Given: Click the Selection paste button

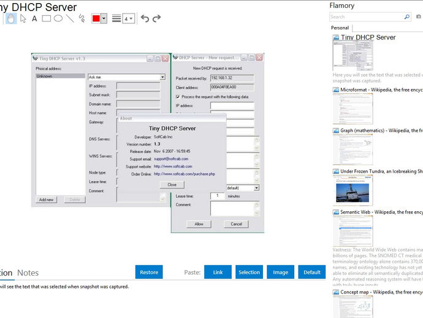Looking at the screenshot, I should click(x=249, y=272).
